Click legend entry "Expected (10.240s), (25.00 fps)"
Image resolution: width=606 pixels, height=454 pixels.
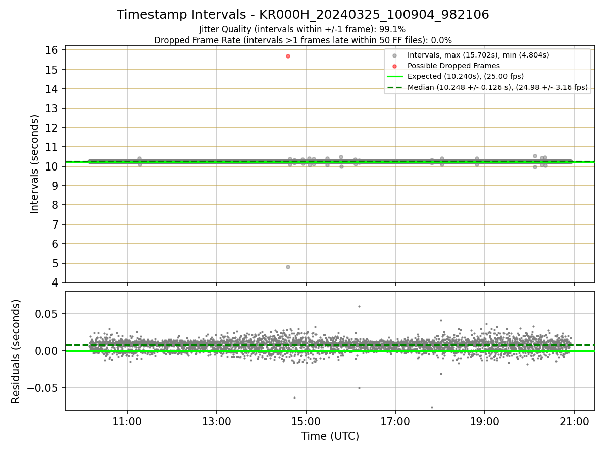[466, 76]
